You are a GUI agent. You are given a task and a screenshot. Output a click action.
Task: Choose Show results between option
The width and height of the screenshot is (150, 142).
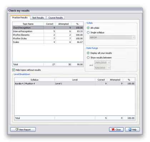pyautogui.click(x=88, y=58)
